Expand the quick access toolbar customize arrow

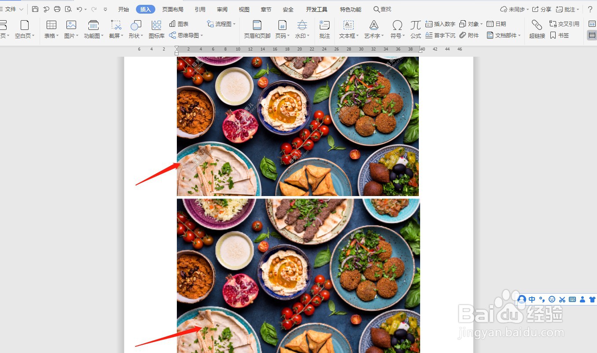click(105, 9)
